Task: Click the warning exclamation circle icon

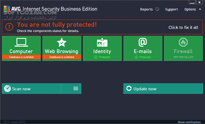Action: click(x=9, y=27)
